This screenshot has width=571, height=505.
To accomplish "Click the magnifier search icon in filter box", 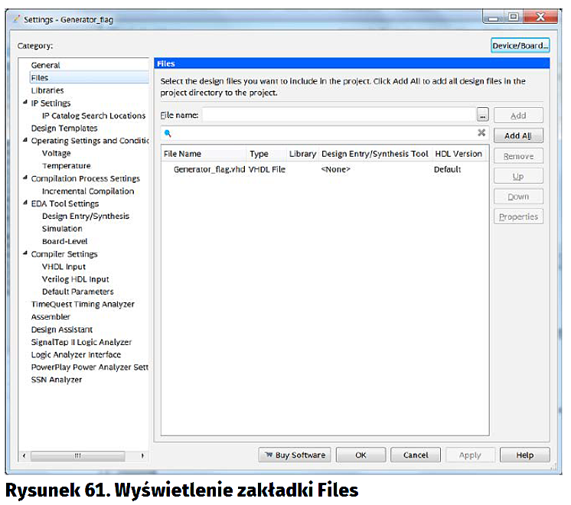I will 168,133.
